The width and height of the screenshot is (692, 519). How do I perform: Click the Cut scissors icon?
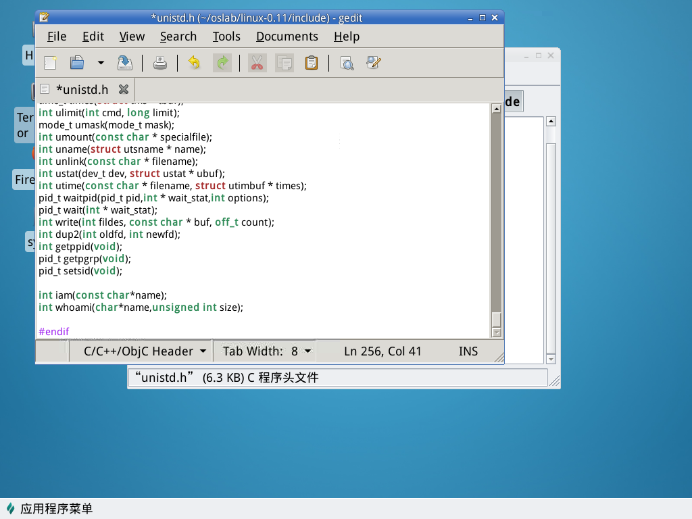pos(257,63)
